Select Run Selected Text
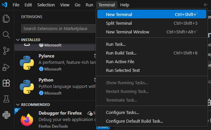Screen dimensions: 211x130 pos(152,70)
